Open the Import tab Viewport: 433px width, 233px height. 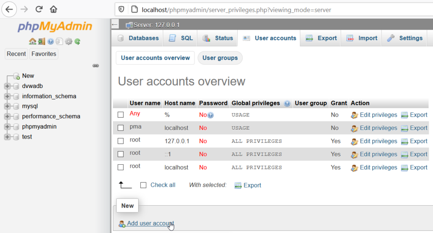[362, 38]
